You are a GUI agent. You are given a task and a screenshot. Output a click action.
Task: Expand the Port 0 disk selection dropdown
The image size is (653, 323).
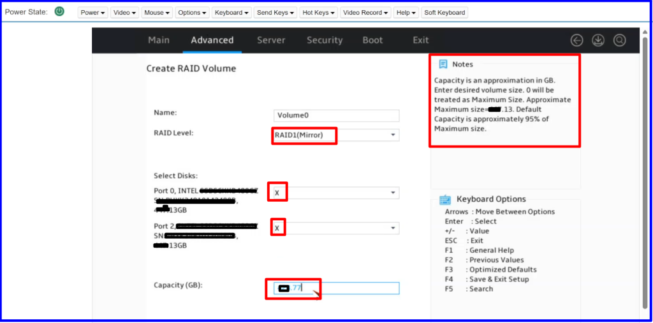click(336, 193)
